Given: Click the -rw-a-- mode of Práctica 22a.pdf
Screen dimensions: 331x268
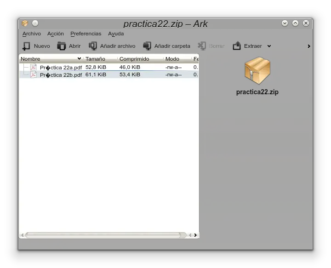Looking at the screenshot, I should pos(173,67).
